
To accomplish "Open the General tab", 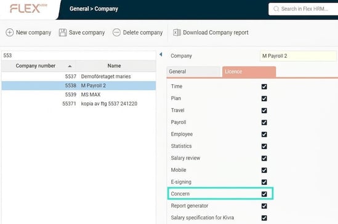I will [x=194, y=72].
